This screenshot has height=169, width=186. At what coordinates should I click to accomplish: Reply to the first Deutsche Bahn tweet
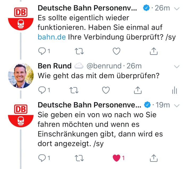coord(42,51)
